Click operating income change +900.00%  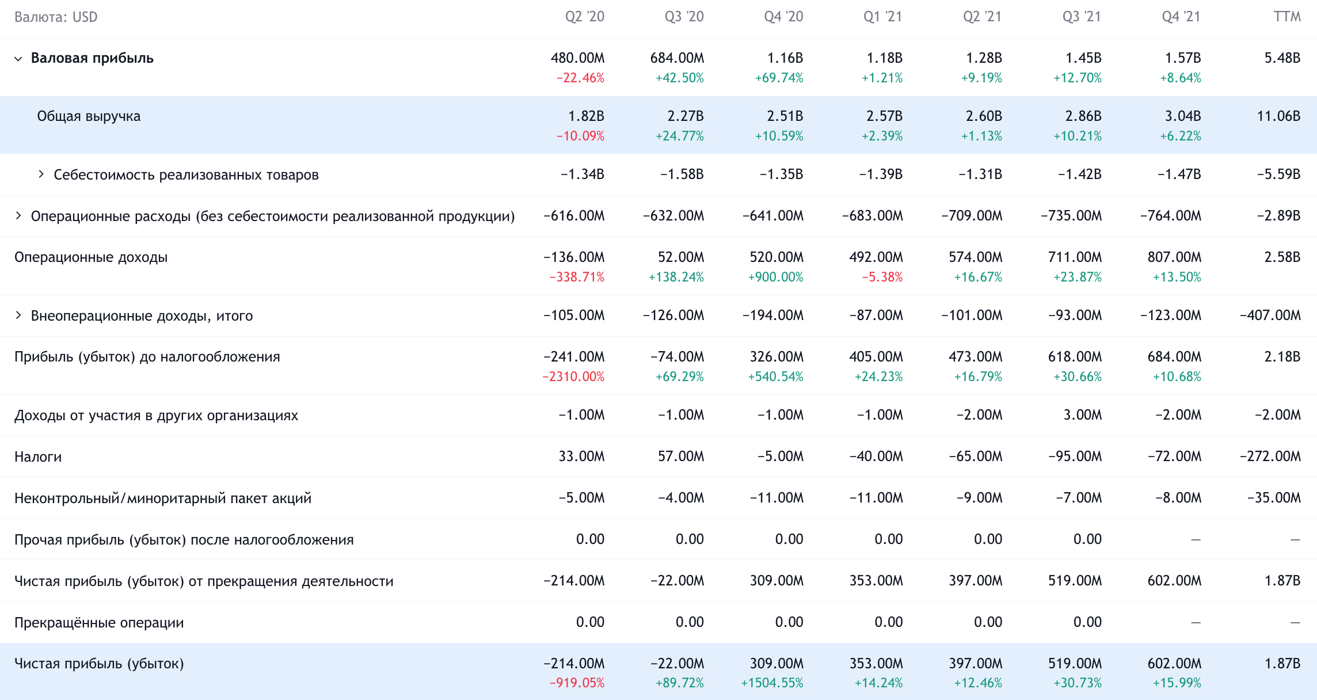coord(775,277)
